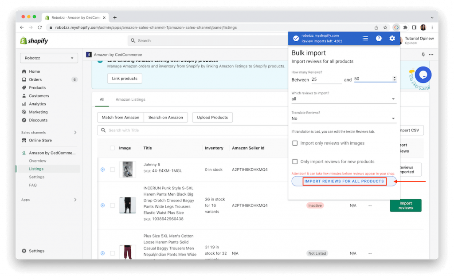
Task: Focus the Search with Title field
Action: coord(192,130)
